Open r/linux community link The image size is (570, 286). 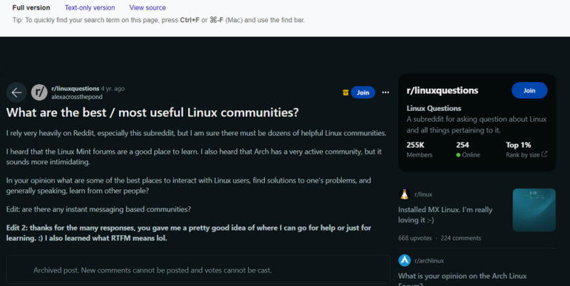click(423, 194)
